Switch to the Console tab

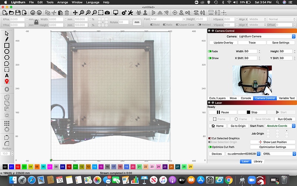[x=246, y=98]
